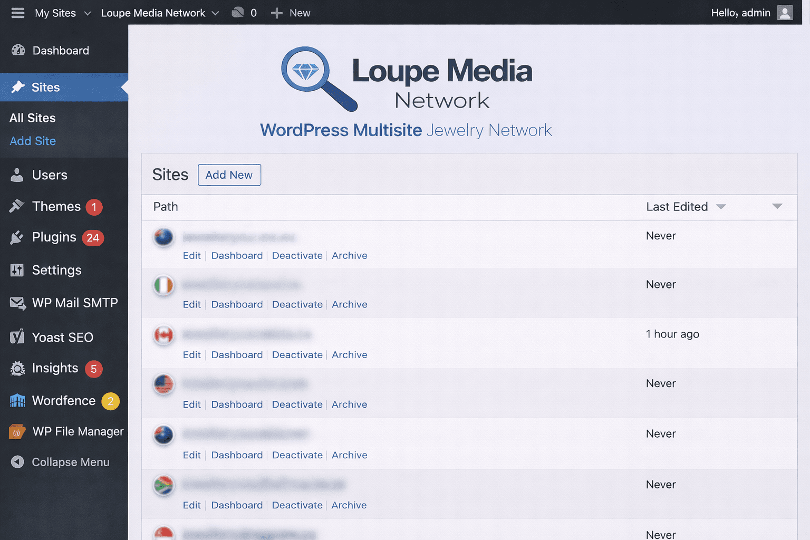Click the Plugins icon showing 24 updates
The image size is (810, 540).
(17, 237)
